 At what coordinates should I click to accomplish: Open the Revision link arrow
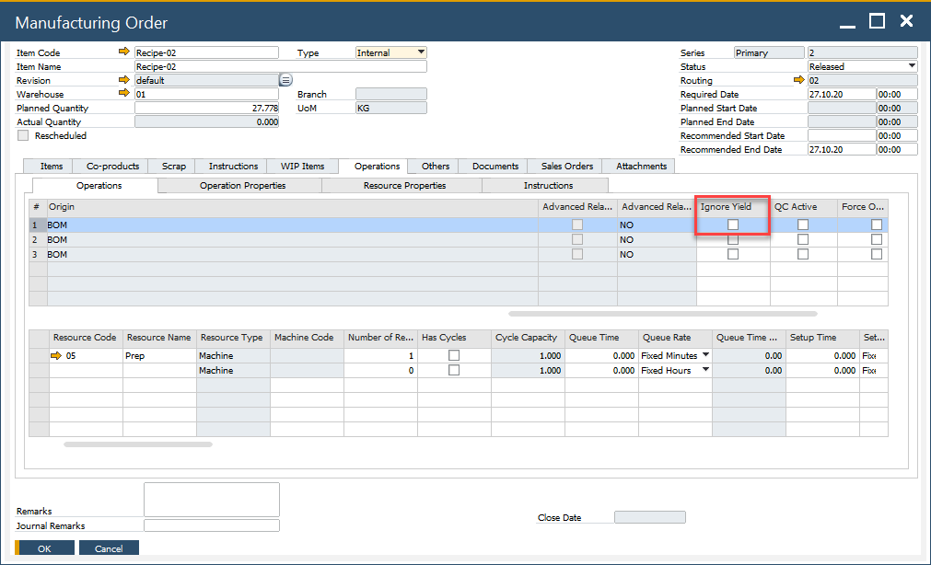coord(124,80)
